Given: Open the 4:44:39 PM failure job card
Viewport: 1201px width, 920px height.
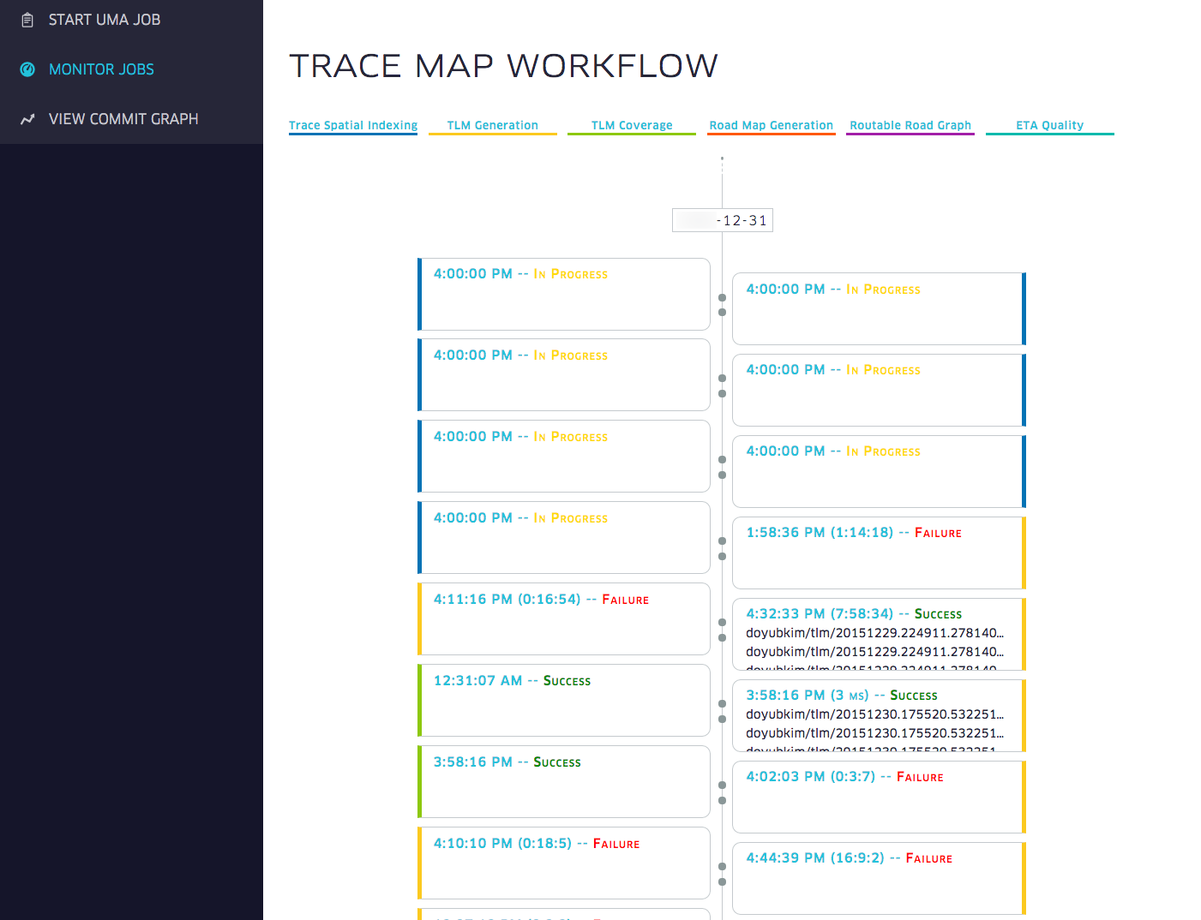Looking at the screenshot, I should tap(878, 878).
